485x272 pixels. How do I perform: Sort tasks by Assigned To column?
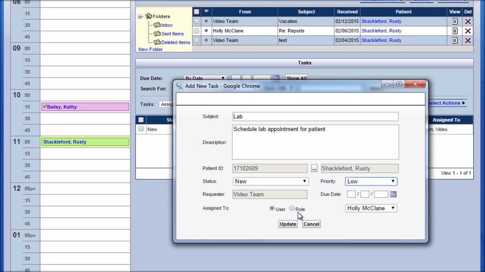pos(446,120)
